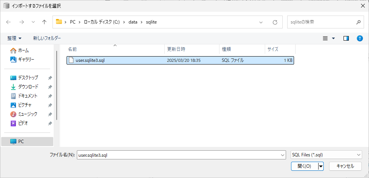Open the recent locations dropdown chevron
369x178 pixels.
point(33,22)
